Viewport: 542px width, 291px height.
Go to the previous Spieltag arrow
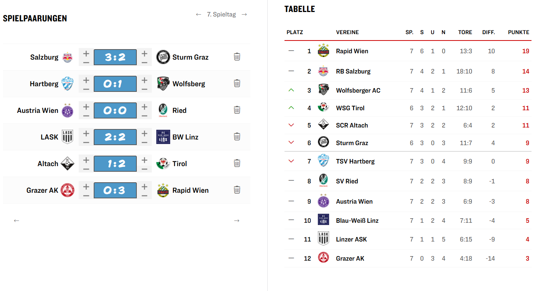199,15
